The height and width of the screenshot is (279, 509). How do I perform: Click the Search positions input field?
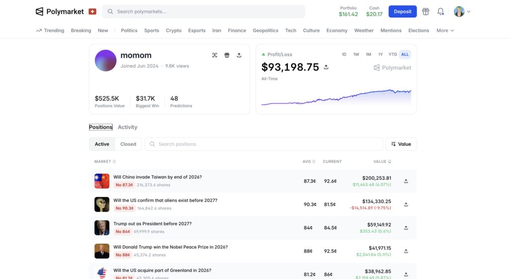point(263,144)
